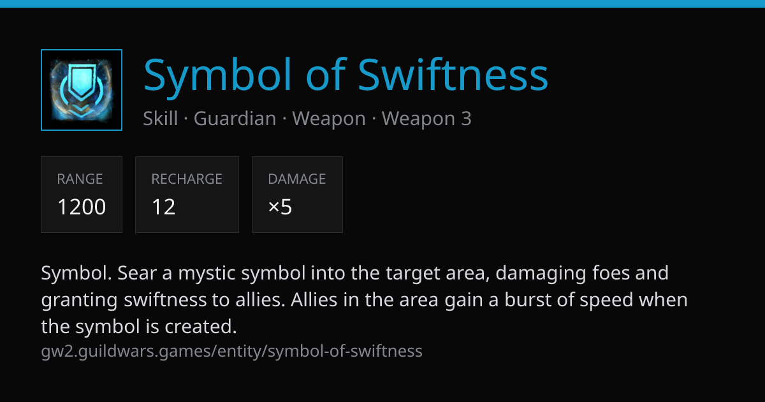Click the word Symbol. starting the description
Screen dimensions: 765x402
77,273
